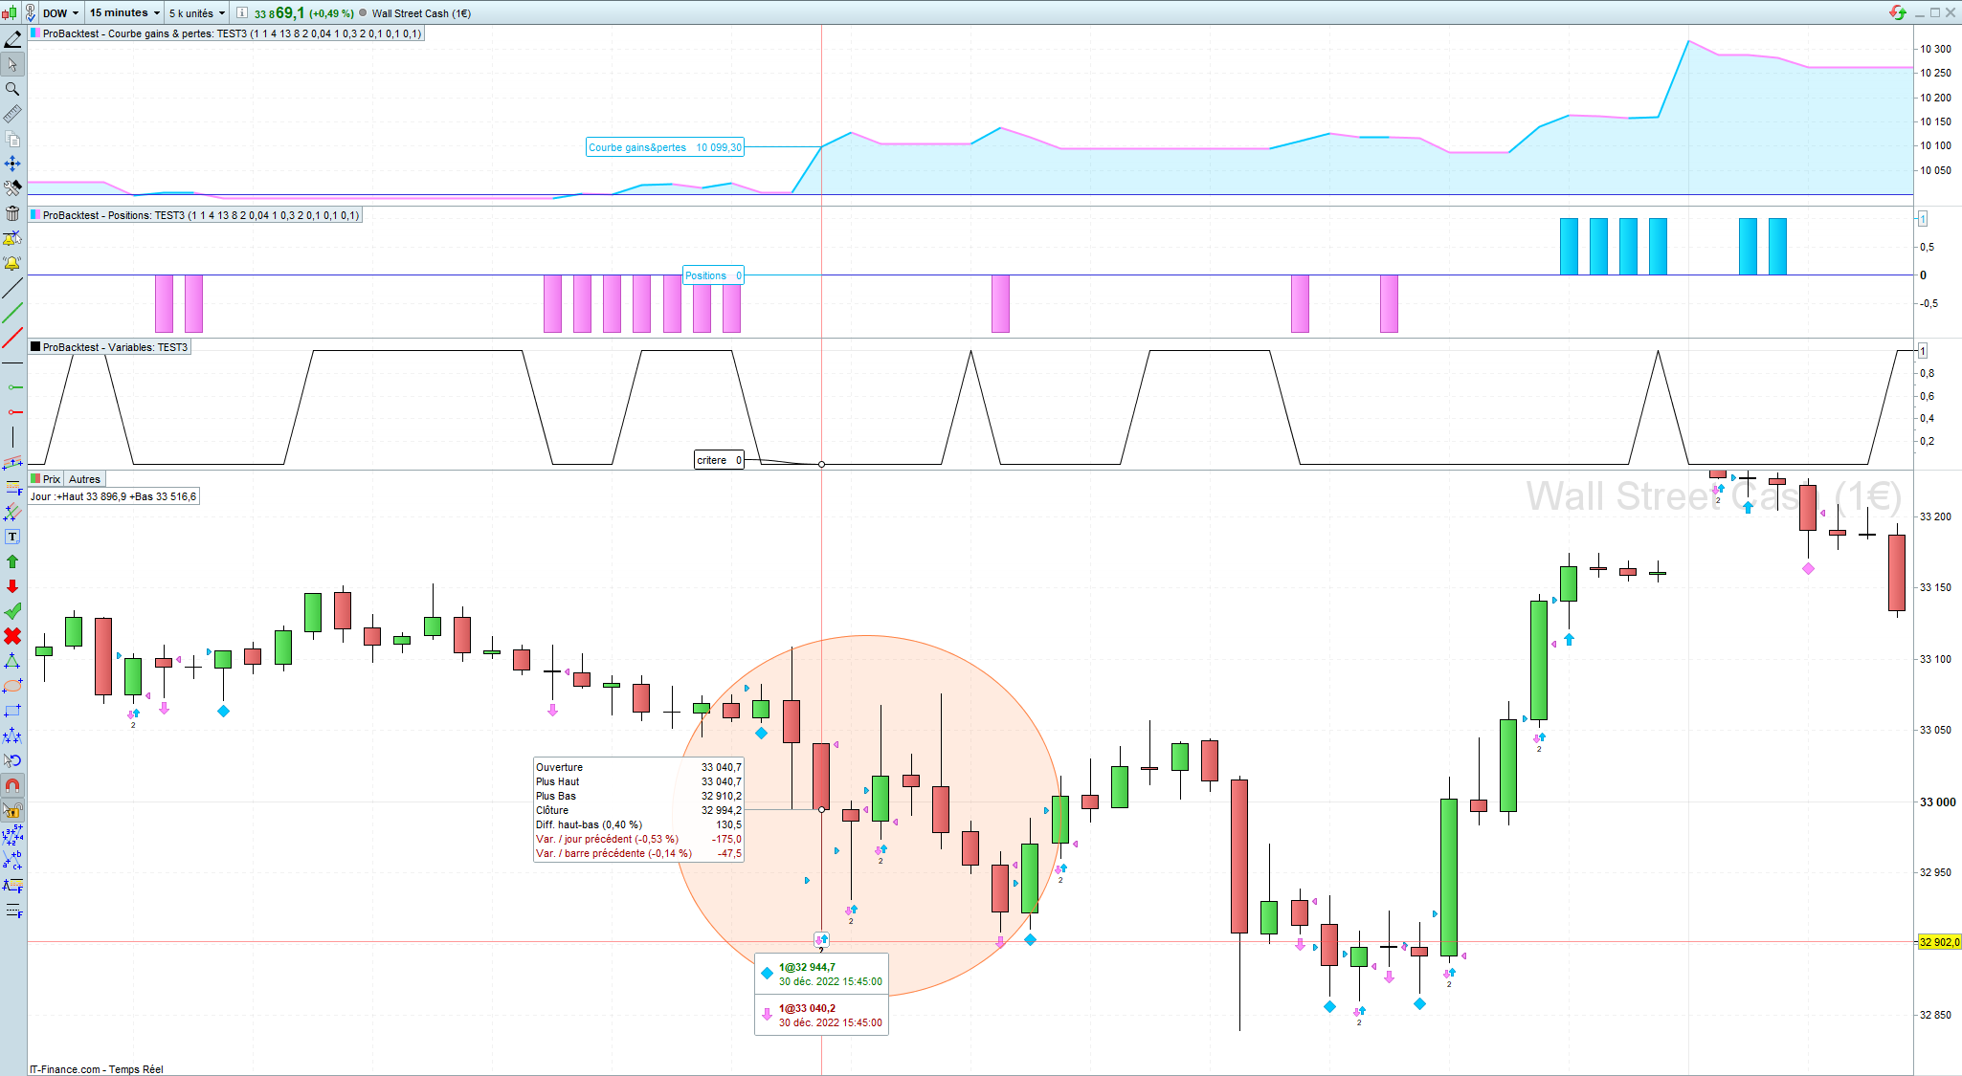Image resolution: width=1962 pixels, height=1076 pixels.
Task: Toggle the lock objects cursor mode
Action: coord(12,810)
